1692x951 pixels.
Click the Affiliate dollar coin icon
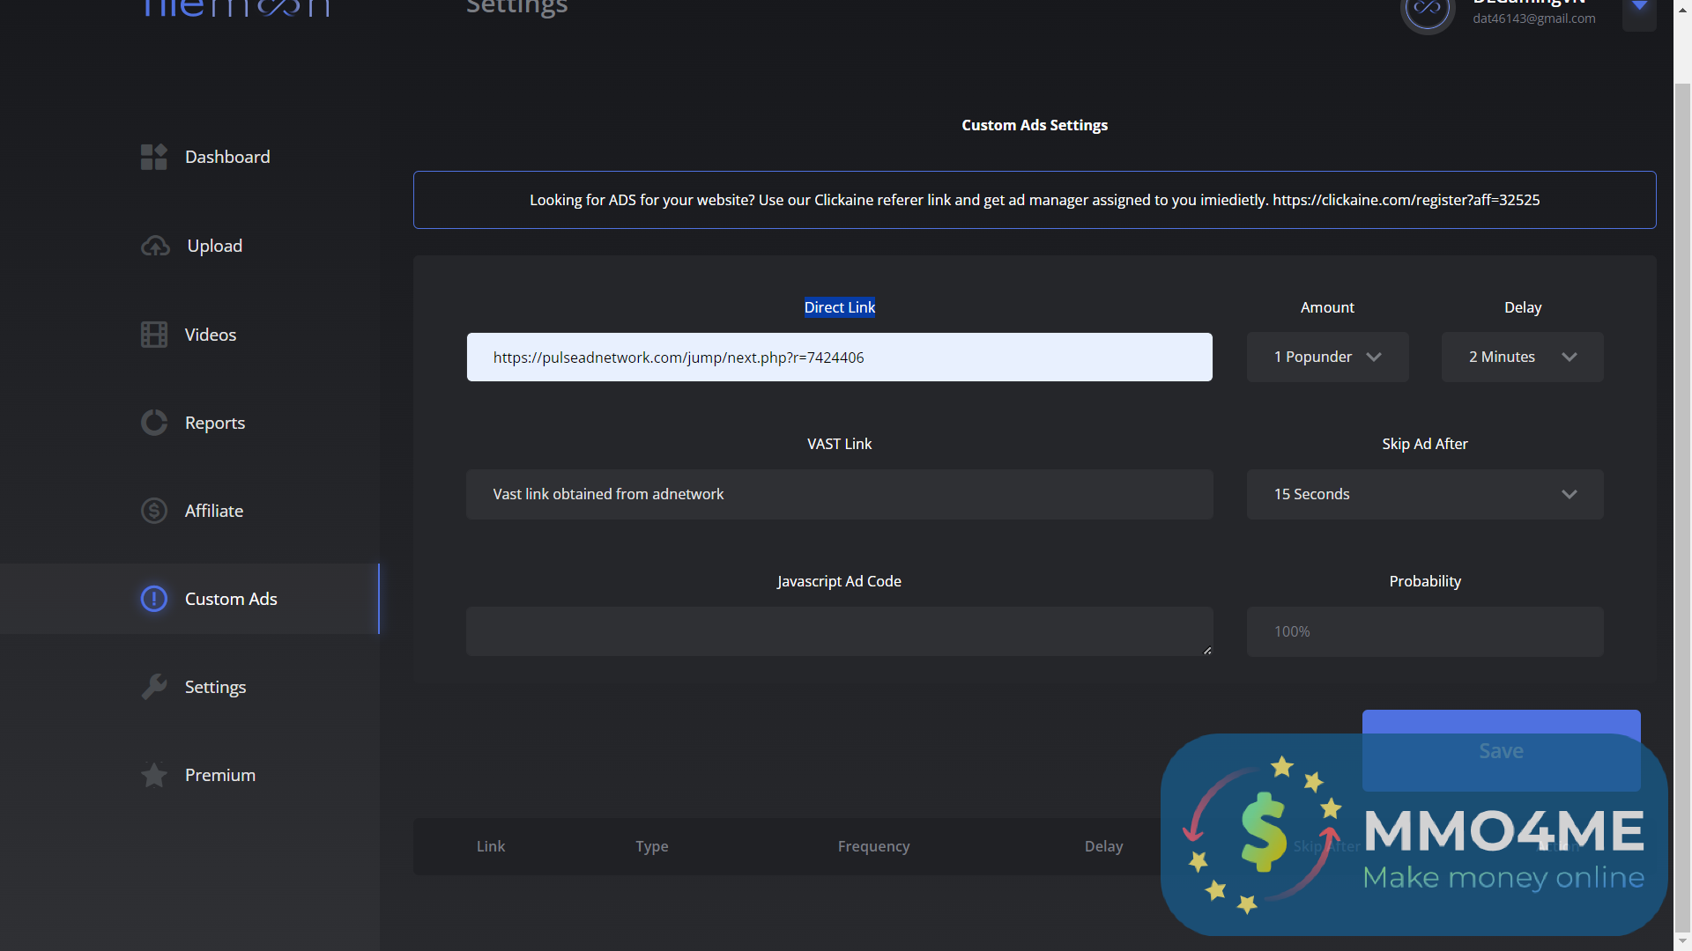153,511
